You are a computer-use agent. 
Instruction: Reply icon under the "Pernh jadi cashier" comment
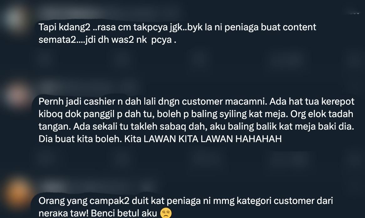click(44, 158)
